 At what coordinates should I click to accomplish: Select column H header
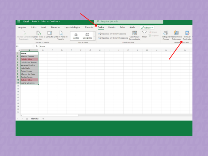[100, 50]
